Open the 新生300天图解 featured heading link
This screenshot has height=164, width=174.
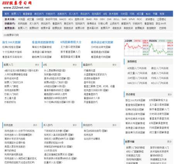point(12,42)
